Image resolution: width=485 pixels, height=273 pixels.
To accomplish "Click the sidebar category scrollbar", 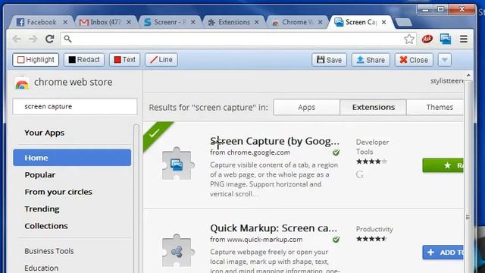I will [x=136, y=198].
